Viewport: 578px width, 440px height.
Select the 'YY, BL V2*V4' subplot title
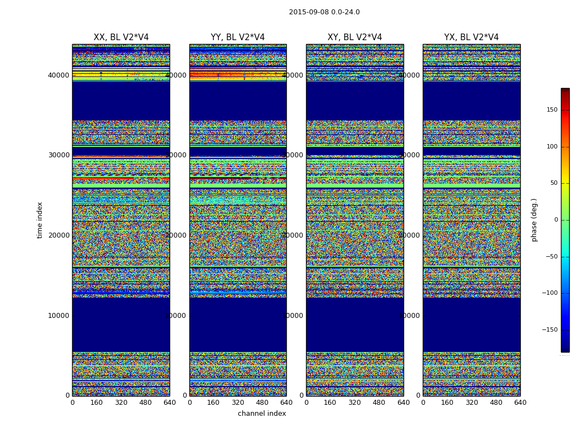[x=238, y=37]
